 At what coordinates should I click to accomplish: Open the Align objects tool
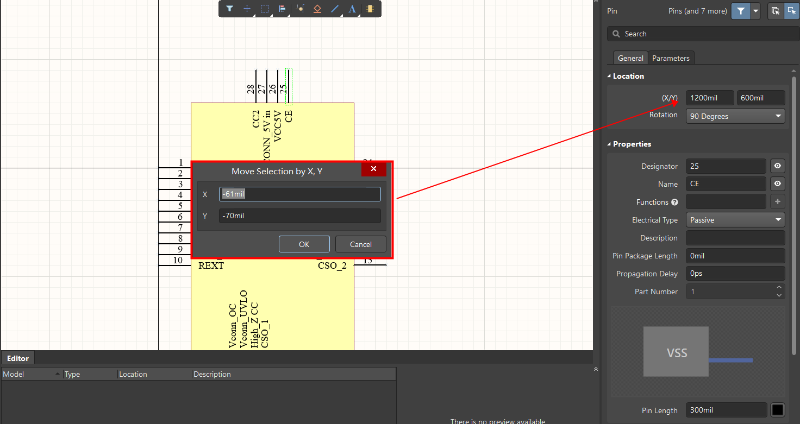click(x=282, y=9)
